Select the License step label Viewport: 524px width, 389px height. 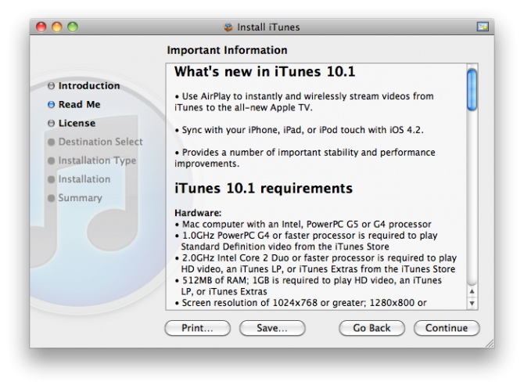pos(77,124)
